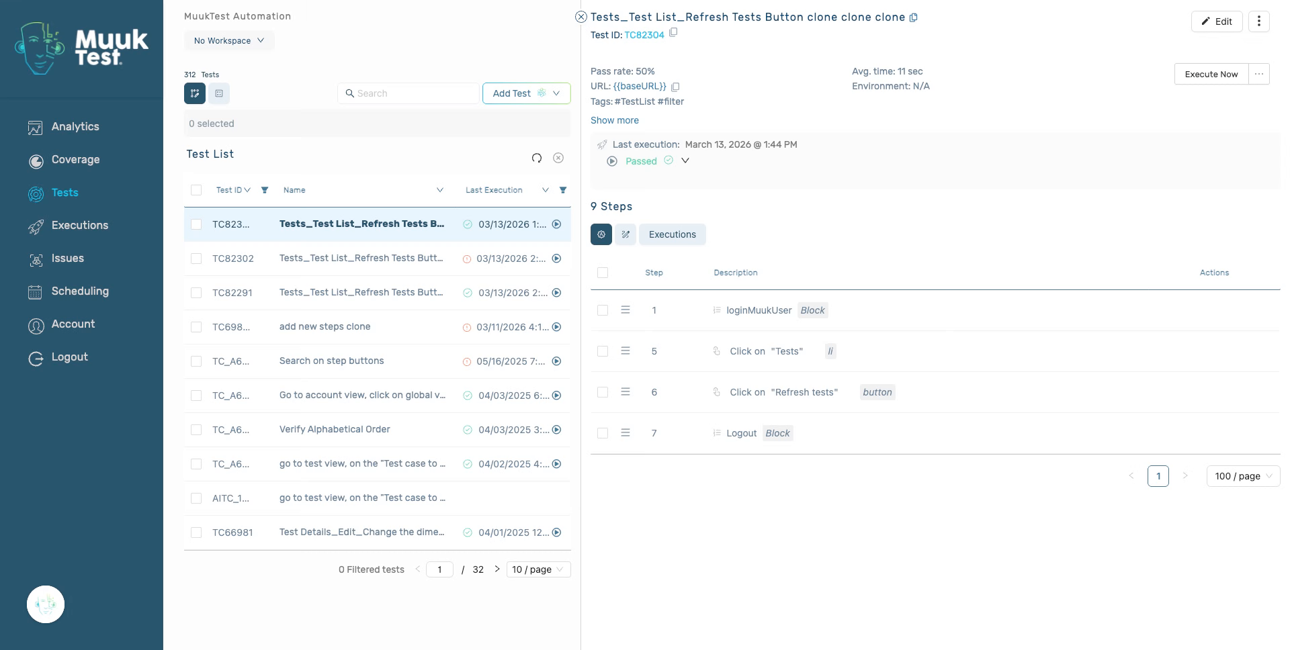Open the Test ID column filter

[x=265, y=190]
